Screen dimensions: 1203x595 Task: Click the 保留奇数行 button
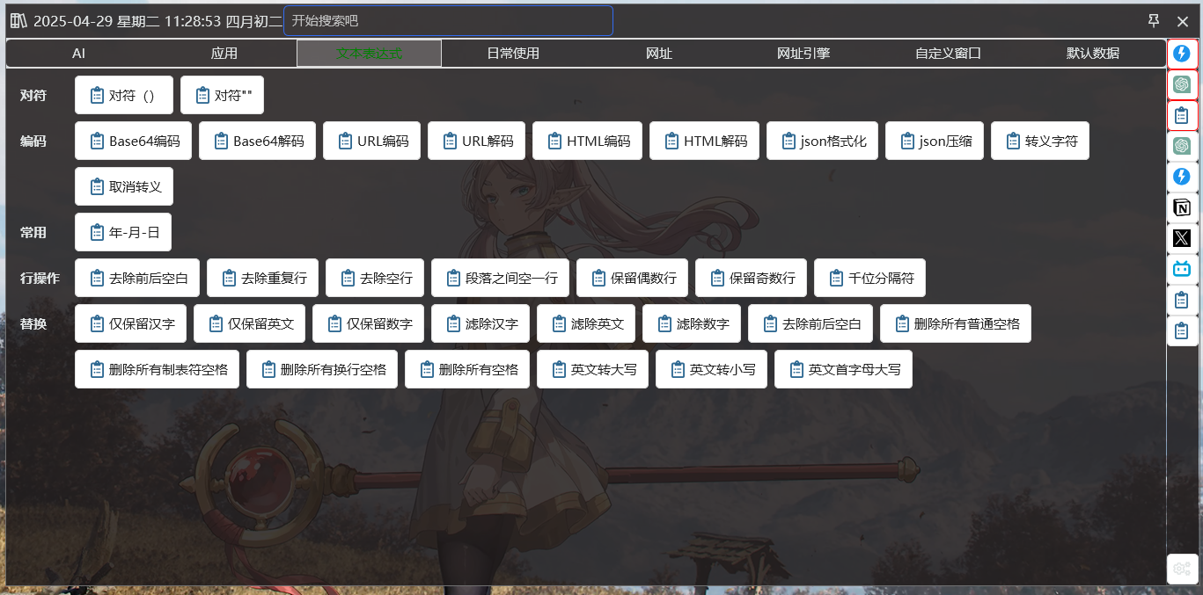(752, 278)
